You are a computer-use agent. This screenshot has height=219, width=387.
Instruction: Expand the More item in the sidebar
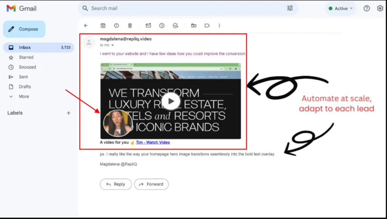pyautogui.click(x=24, y=97)
